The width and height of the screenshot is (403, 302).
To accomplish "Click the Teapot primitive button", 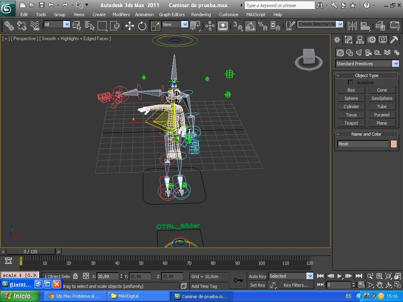I will coord(351,123).
